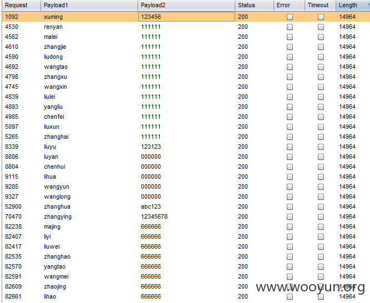Select request number 82238

point(13,226)
